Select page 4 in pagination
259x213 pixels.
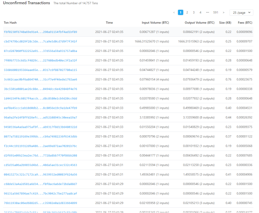[200, 12]
